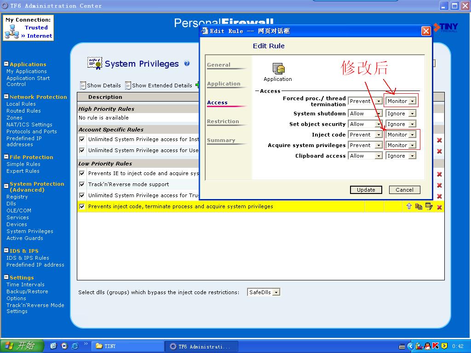
Task: Collapse the IDS & IPS sidebar section
Action: [x=6, y=251]
